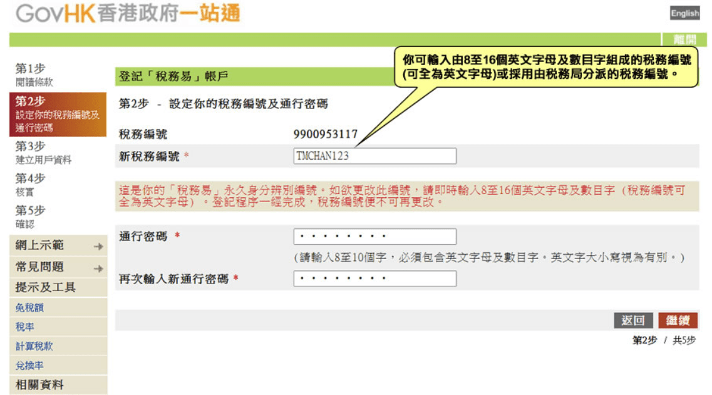Switch language with the English button
712x395 pixels.
pyautogui.click(x=684, y=13)
